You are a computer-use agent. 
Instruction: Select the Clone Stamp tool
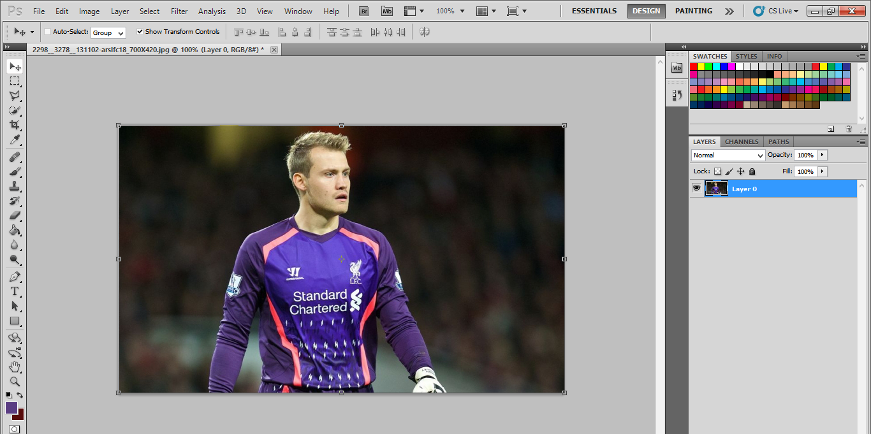(15, 186)
